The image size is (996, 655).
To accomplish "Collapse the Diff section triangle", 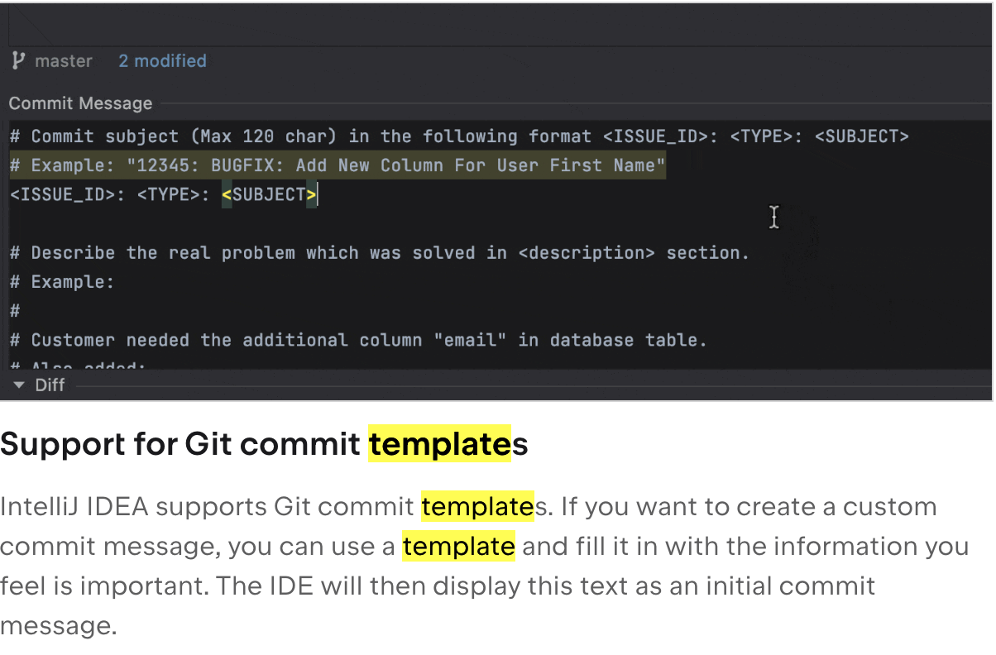I will [20, 385].
